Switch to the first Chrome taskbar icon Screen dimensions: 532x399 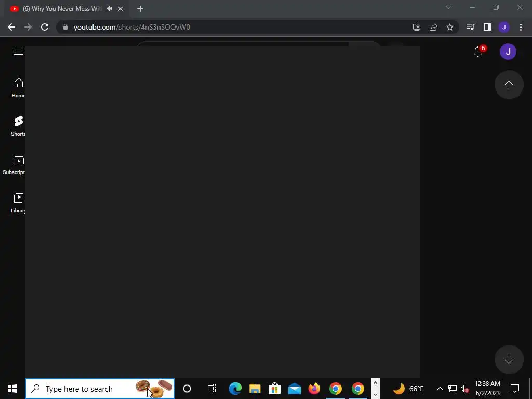[x=336, y=389]
